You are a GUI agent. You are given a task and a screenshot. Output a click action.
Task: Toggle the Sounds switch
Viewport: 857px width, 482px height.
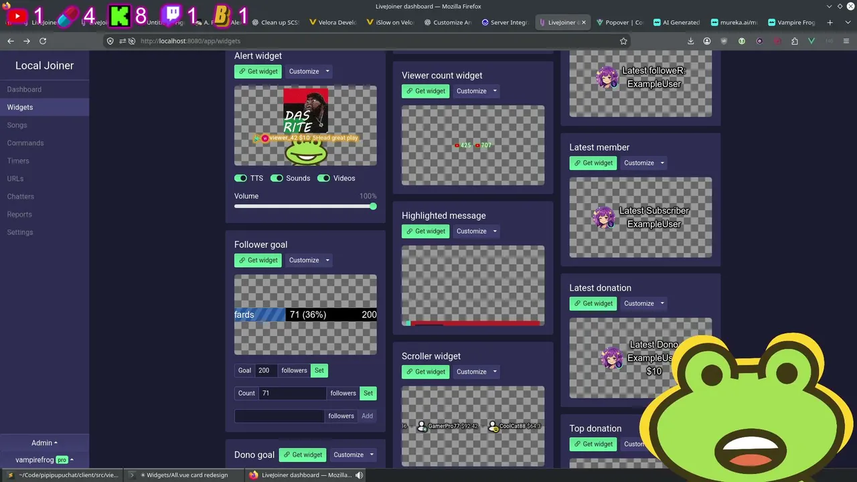[x=277, y=178]
